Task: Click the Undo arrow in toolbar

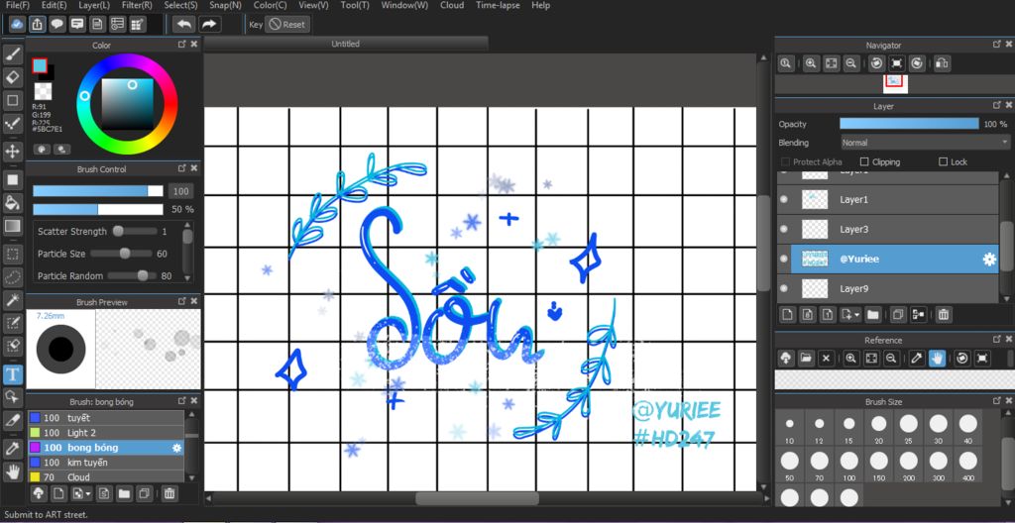Action: pyautogui.click(x=184, y=25)
